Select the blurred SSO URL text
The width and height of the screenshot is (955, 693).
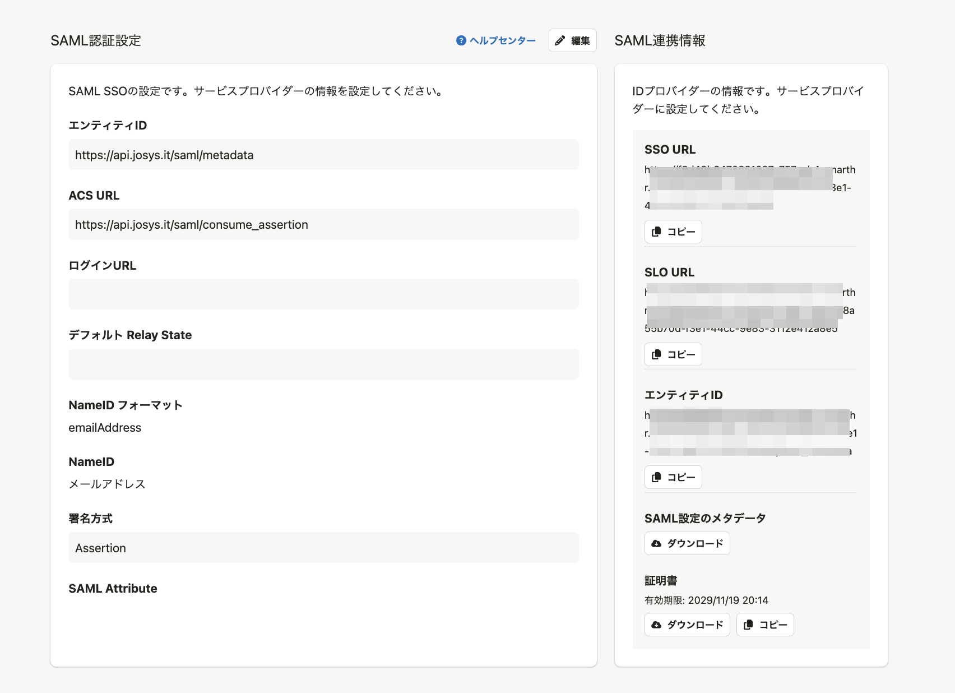(x=750, y=187)
